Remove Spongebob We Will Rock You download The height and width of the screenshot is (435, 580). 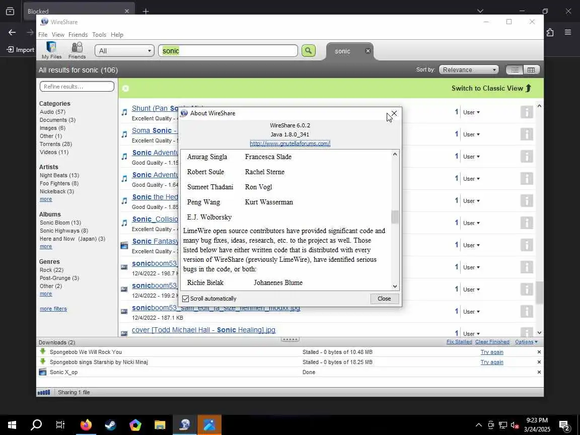click(539, 352)
